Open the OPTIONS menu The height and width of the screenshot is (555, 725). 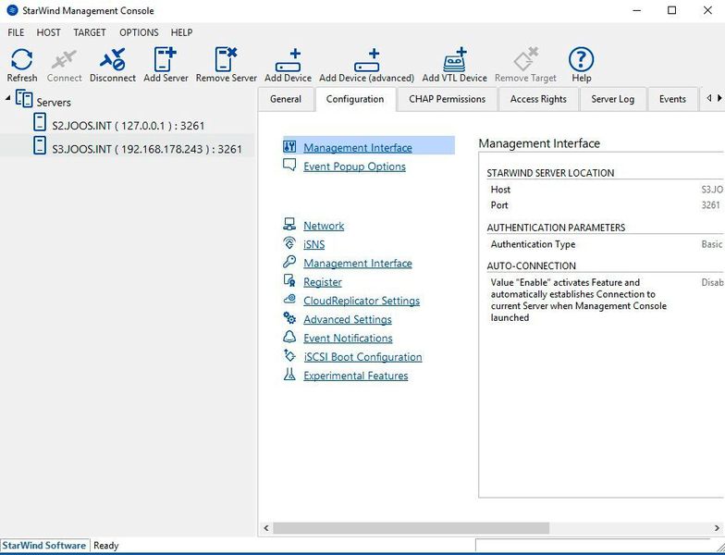coord(139,32)
